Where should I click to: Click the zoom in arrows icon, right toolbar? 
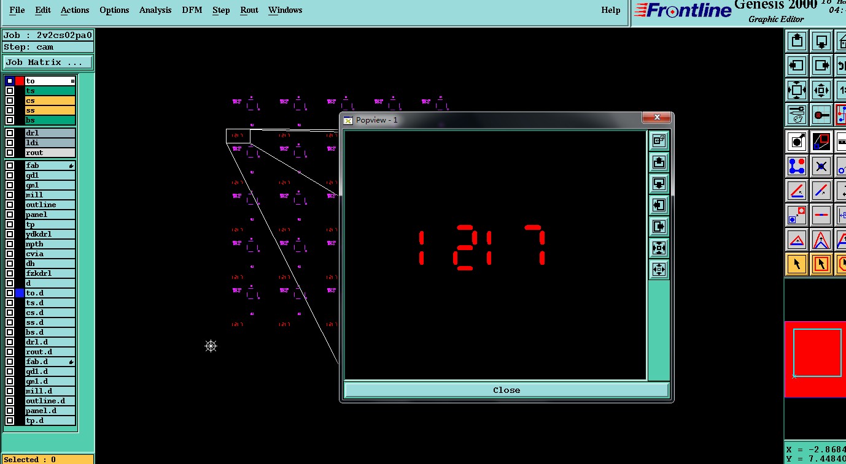[797, 89]
